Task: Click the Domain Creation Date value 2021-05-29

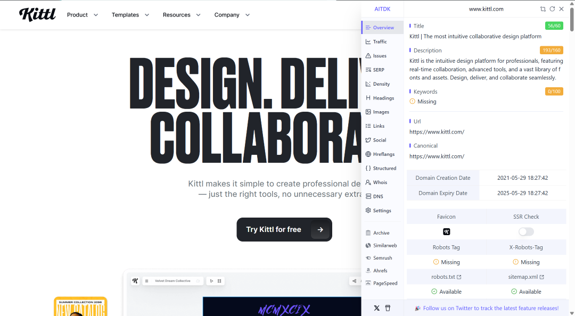Action: tap(523, 178)
